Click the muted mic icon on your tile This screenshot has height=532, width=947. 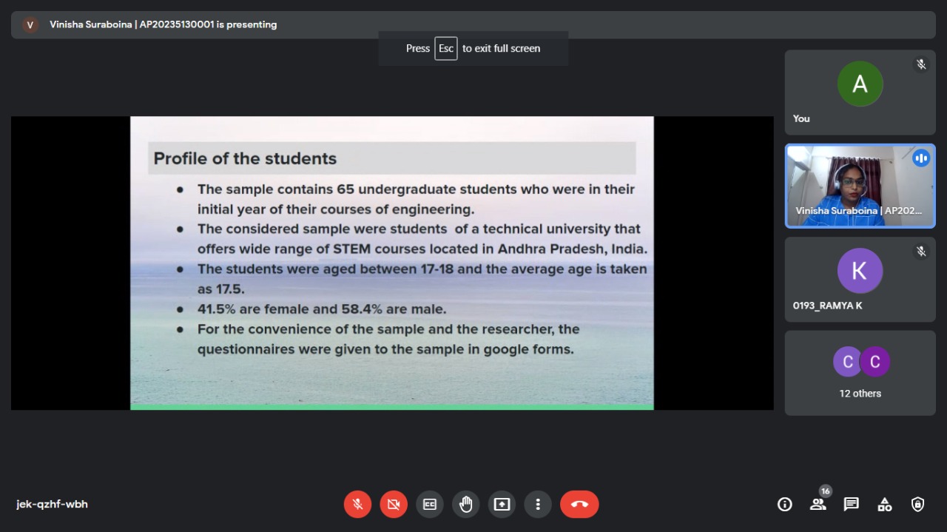click(921, 64)
